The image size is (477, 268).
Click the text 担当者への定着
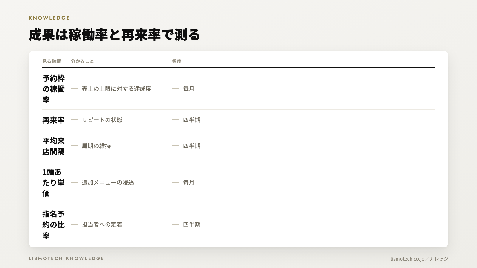point(102,225)
